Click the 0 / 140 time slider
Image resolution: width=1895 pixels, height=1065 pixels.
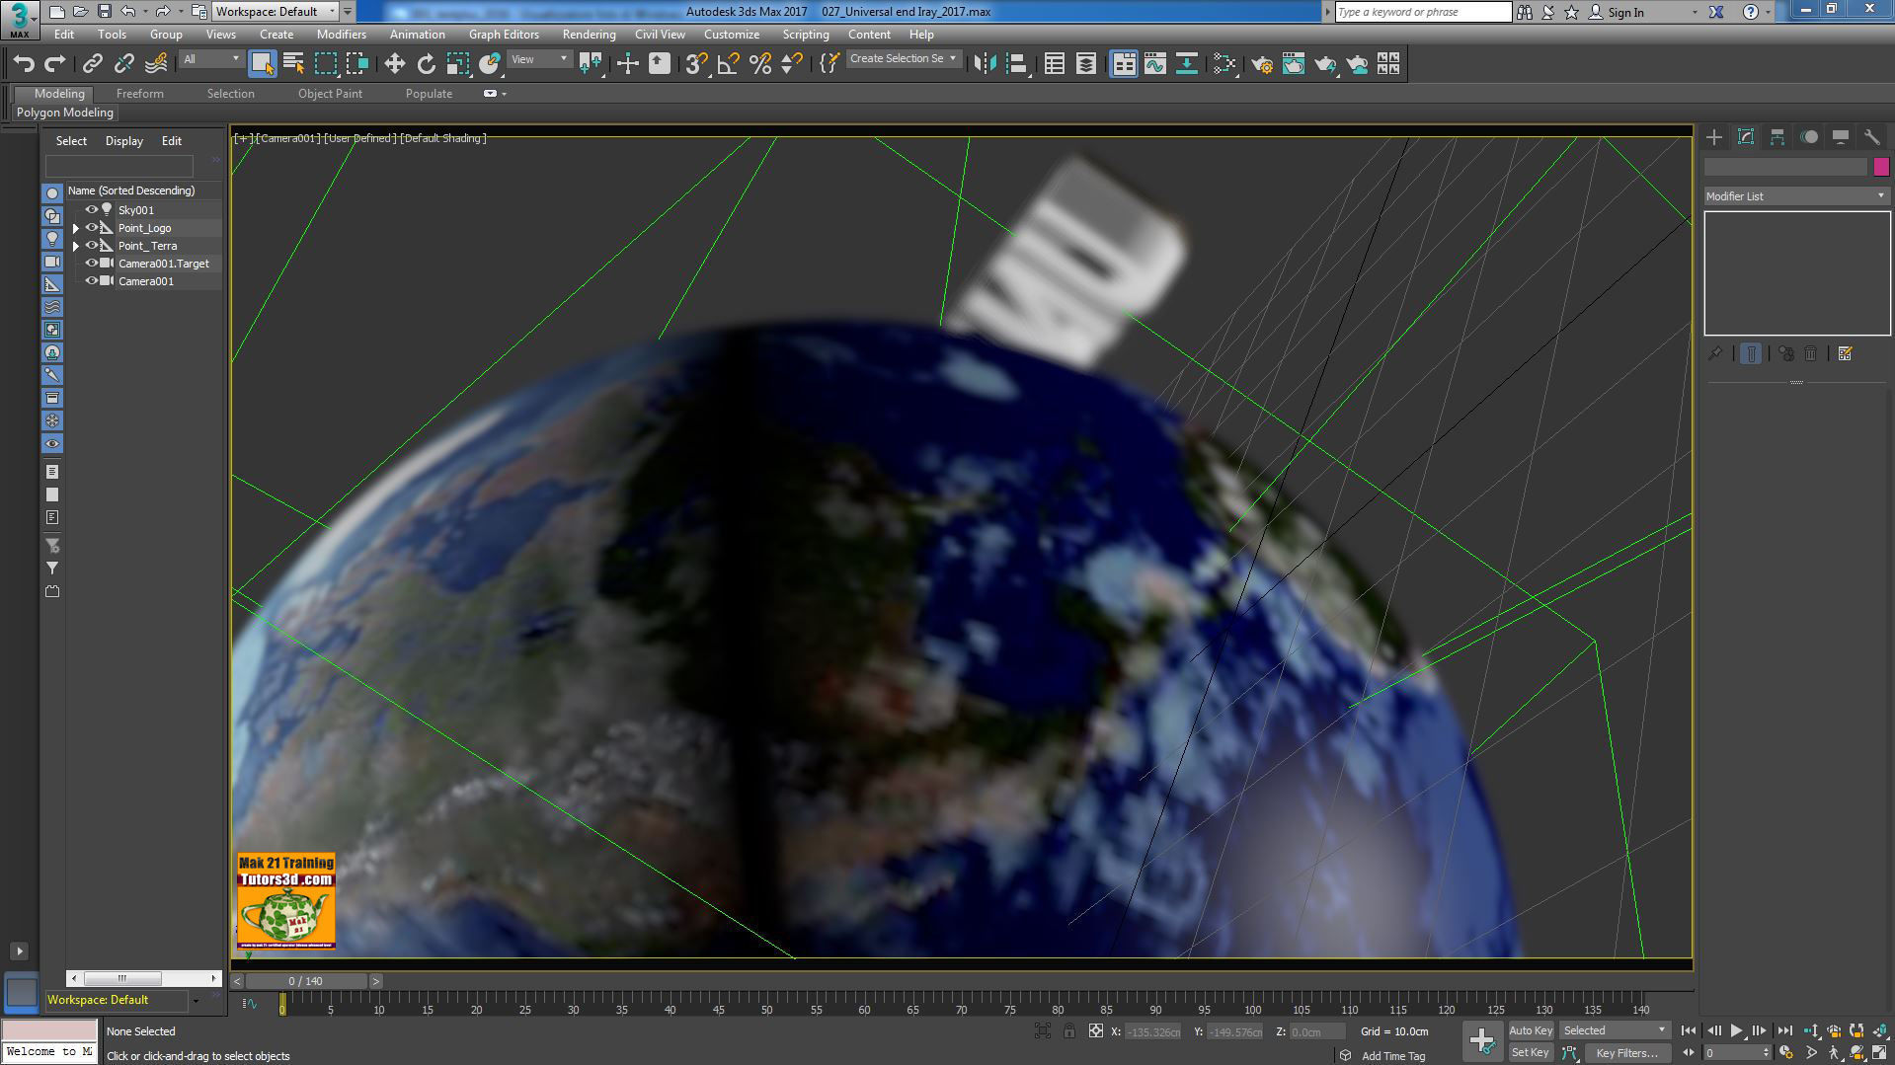click(x=306, y=981)
